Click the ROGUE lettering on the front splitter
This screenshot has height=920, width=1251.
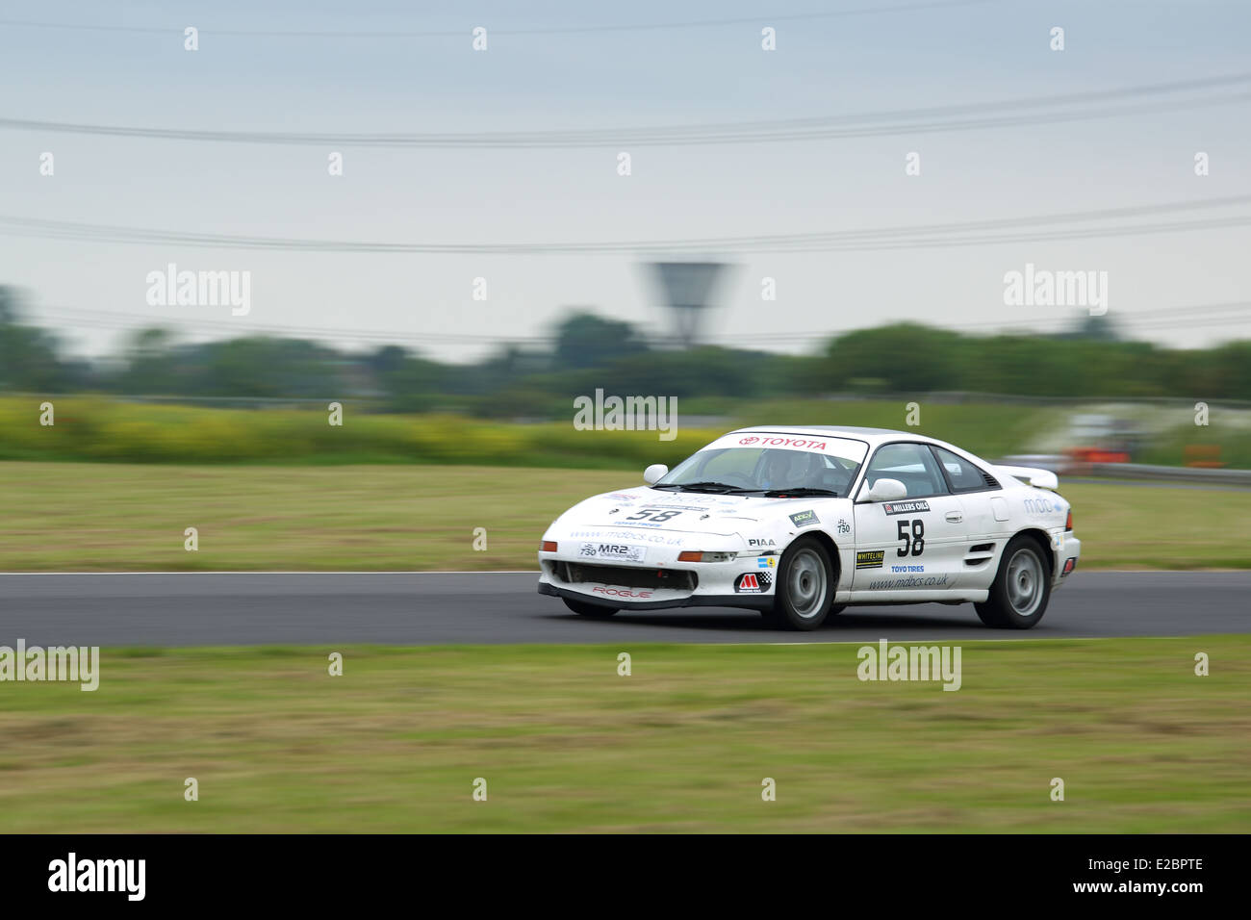[621, 593]
